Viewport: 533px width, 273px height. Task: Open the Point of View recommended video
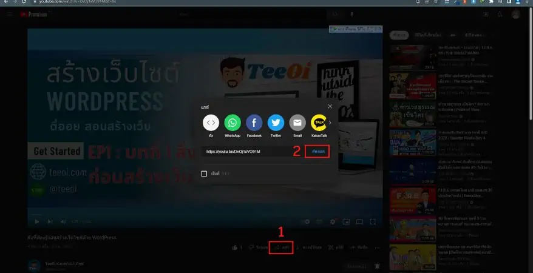tap(413, 114)
